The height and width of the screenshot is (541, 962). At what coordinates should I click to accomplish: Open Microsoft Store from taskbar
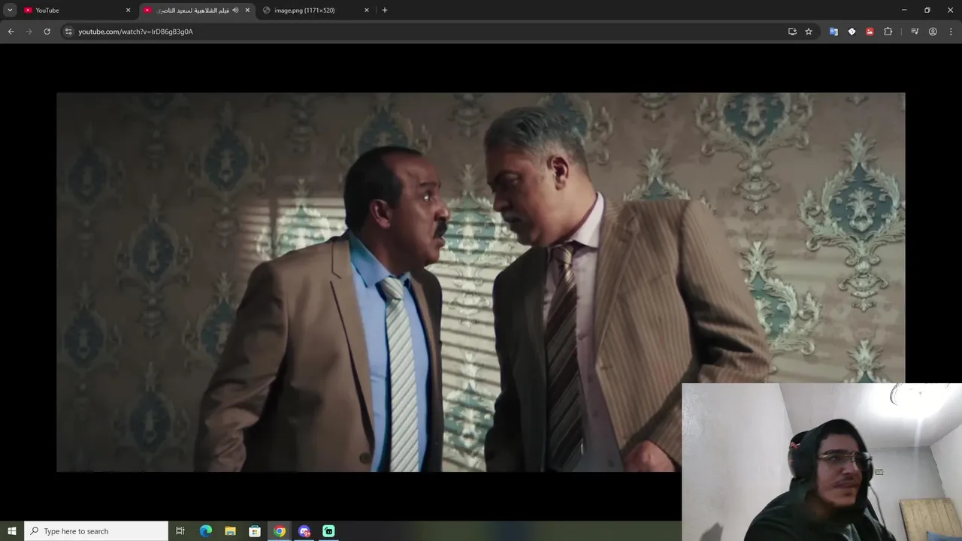click(x=255, y=531)
